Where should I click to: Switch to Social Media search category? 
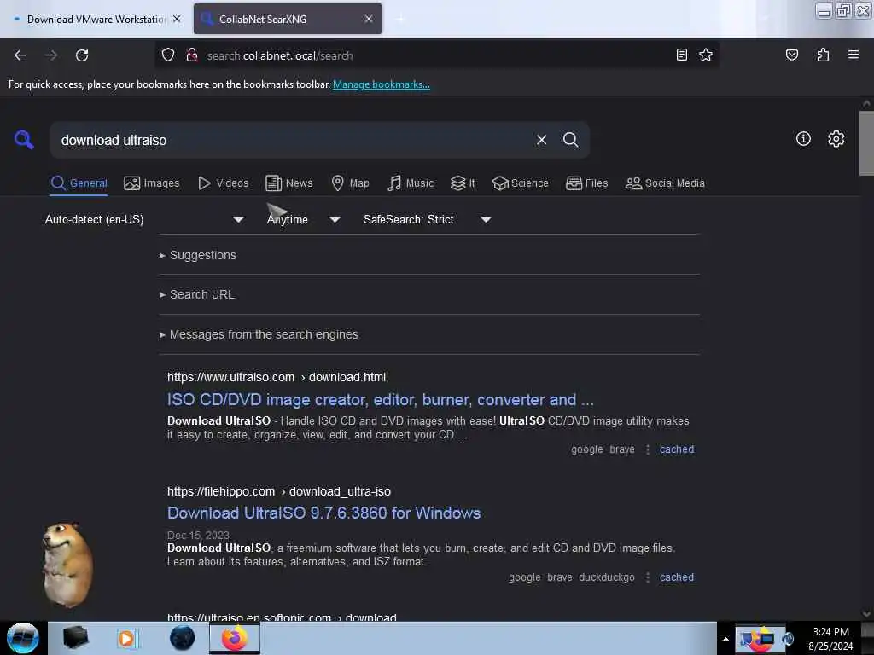click(665, 183)
